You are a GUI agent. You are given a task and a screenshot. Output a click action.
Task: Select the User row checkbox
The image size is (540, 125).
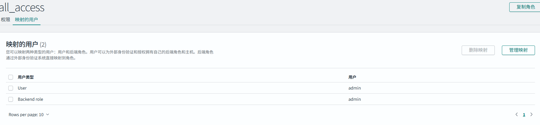point(11,88)
